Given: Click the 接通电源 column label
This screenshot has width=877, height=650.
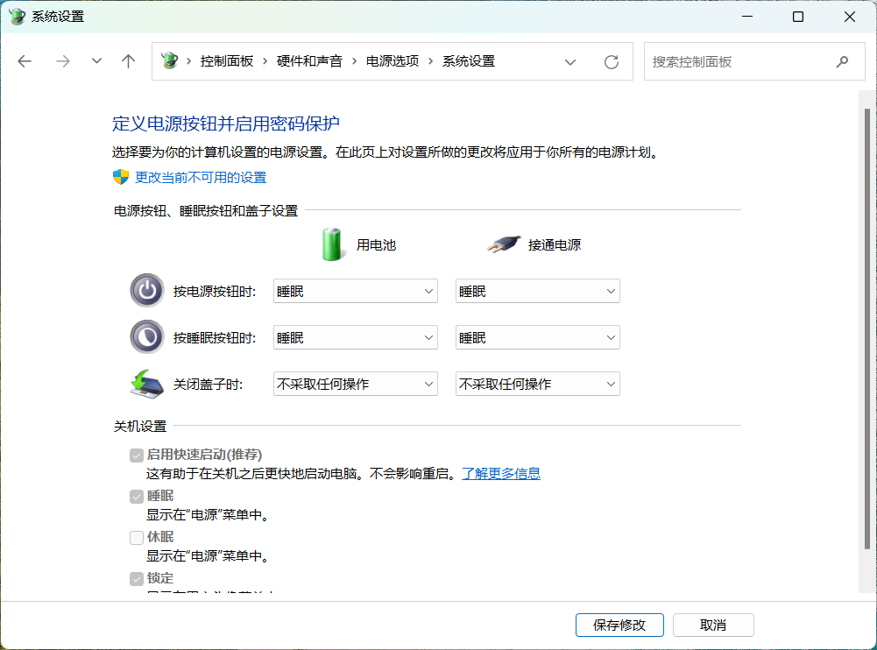Looking at the screenshot, I should [555, 245].
